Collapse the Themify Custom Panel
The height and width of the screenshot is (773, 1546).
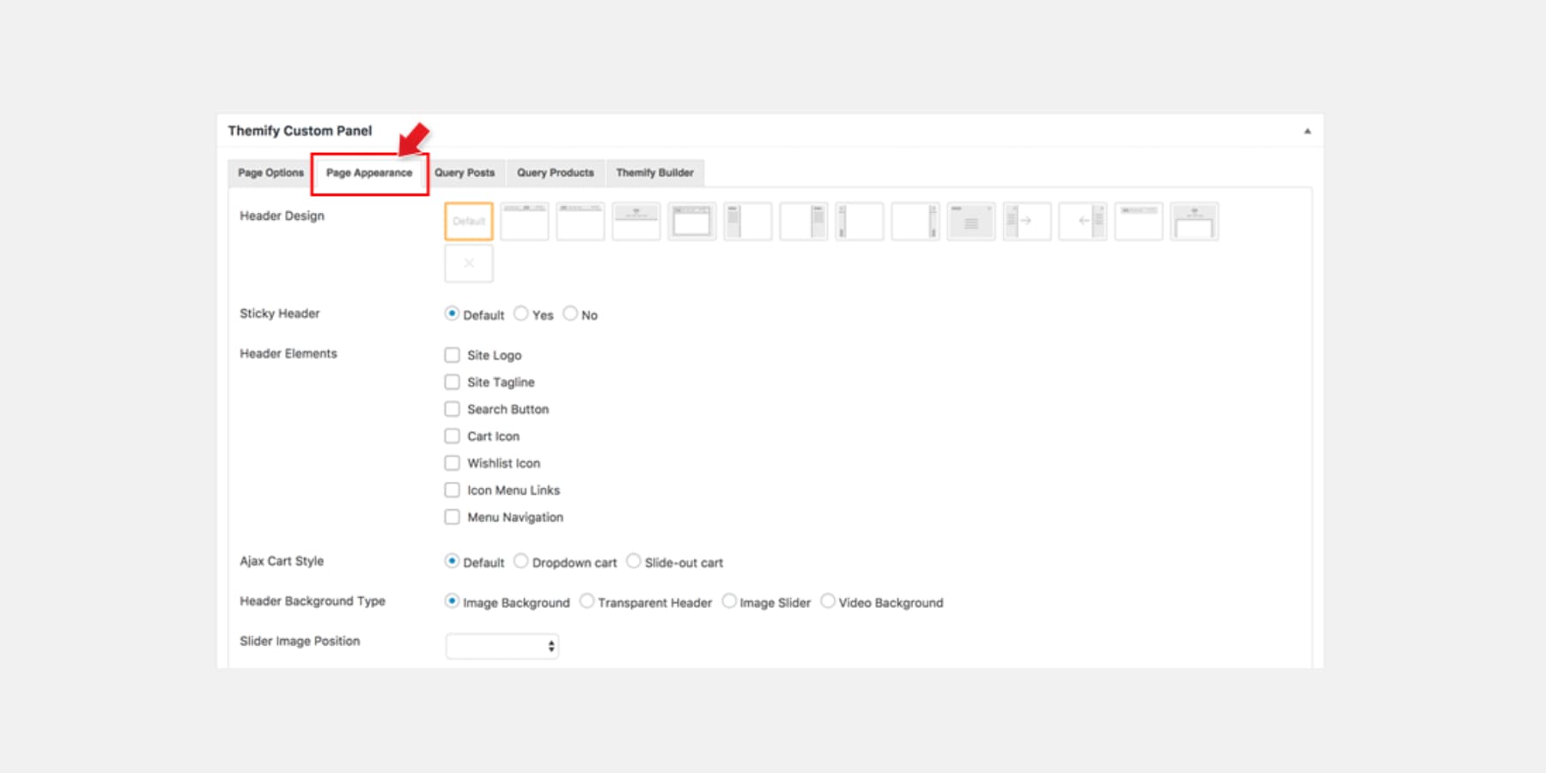pyautogui.click(x=1308, y=131)
